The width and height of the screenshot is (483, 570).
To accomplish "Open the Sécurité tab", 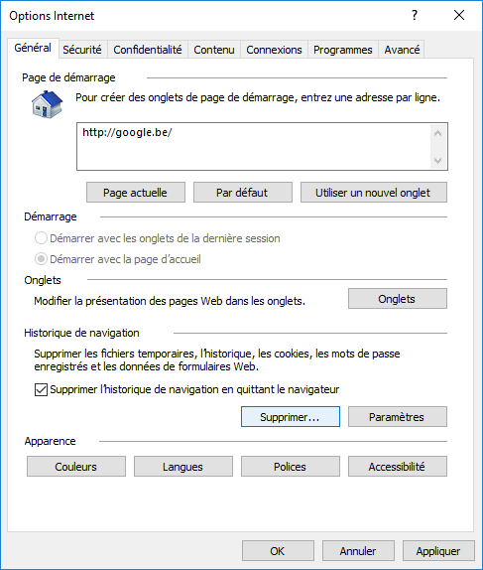I will (82, 50).
